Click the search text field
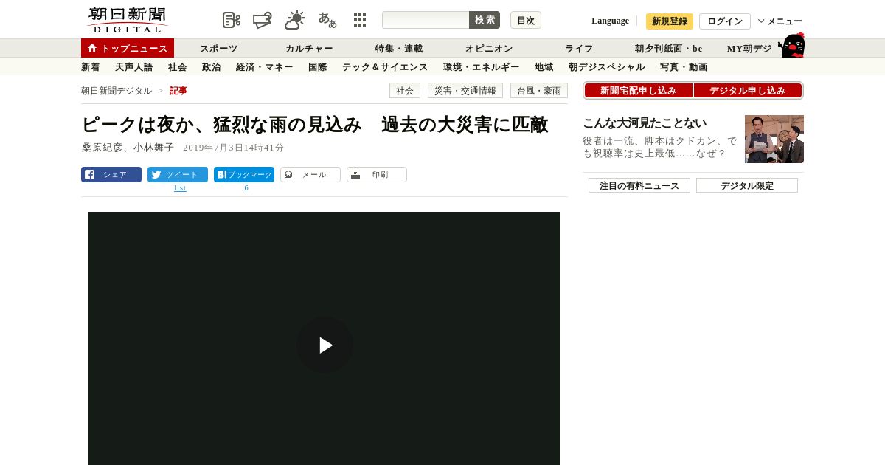The height and width of the screenshot is (465, 885). click(426, 20)
